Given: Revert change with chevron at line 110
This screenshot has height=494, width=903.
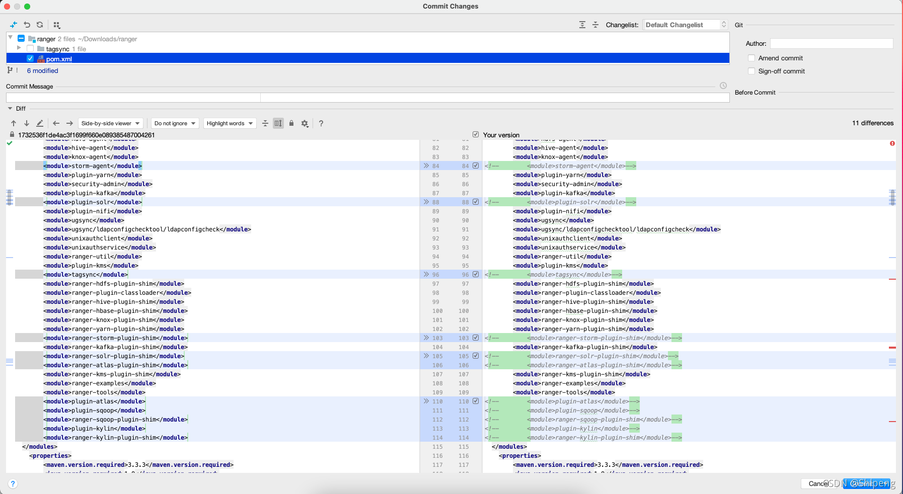Looking at the screenshot, I should point(426,401).
